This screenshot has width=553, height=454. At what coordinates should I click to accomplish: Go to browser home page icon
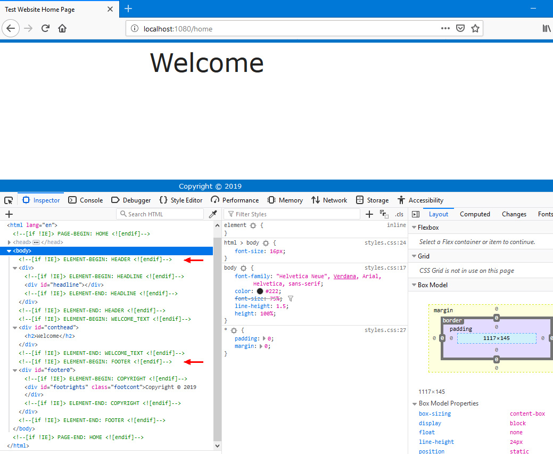pos(62,29)
